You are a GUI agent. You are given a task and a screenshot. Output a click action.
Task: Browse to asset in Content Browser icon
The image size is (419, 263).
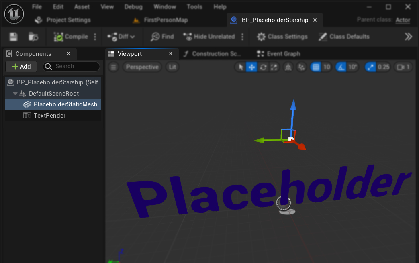click(x=33, y=37)
